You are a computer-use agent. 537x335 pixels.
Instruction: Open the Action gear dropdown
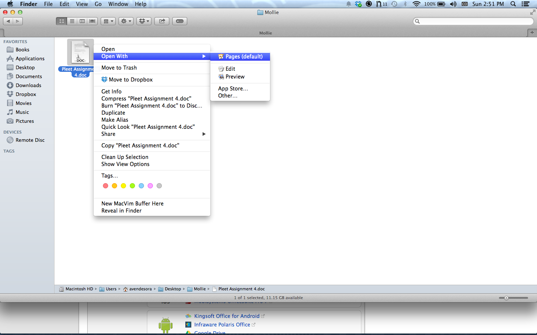tap(126, 21)
